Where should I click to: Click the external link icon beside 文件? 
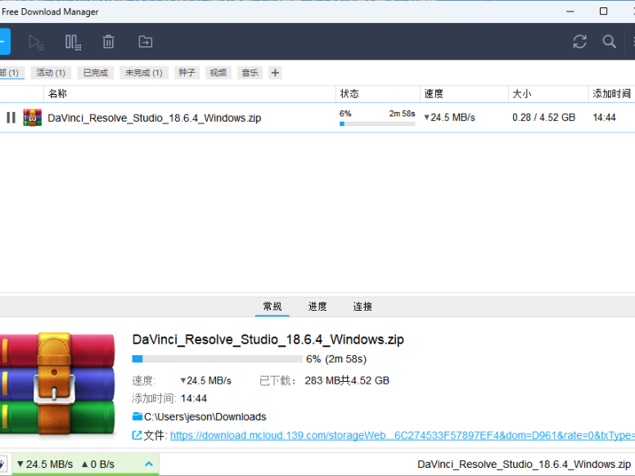[x=137, y=436]
